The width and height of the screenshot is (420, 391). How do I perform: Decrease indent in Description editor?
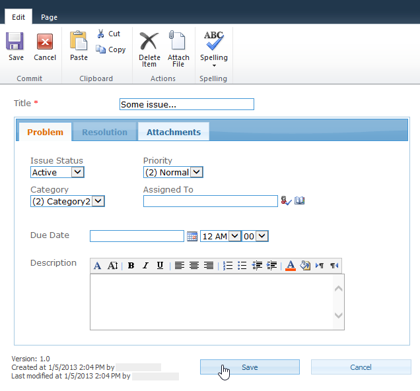click(x=257, y=266)
